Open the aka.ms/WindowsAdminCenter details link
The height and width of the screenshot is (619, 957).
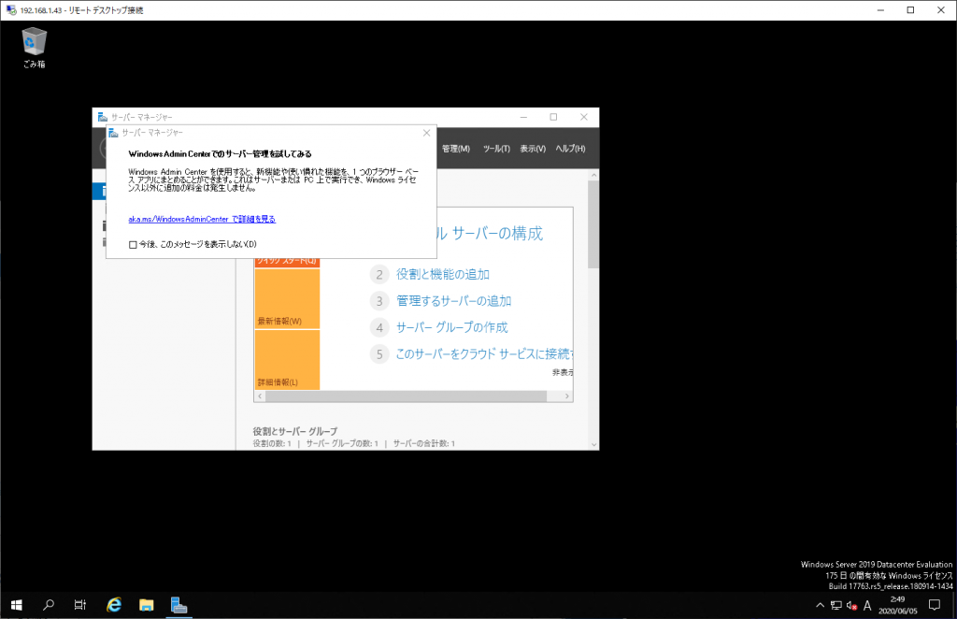pos(202,219)
